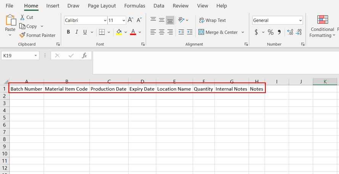Click the Format Painter brush icon
Viewport: 339px width, 174px height.
pos(22,35)
